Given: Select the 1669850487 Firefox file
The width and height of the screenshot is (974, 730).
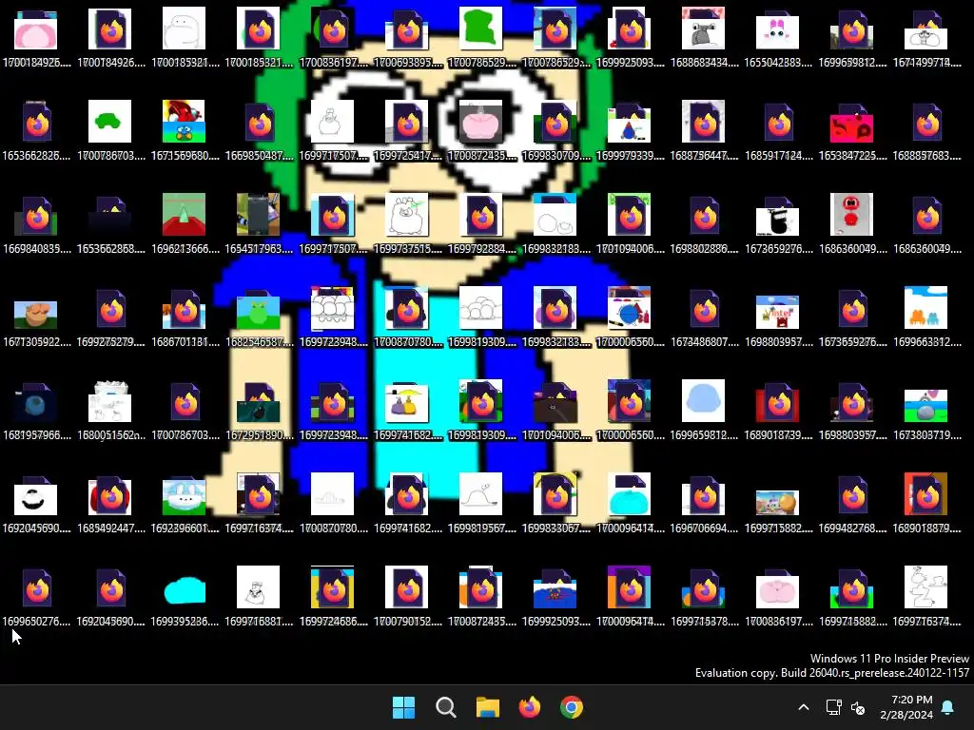Looking at the screenshot, I should point(259,122).
